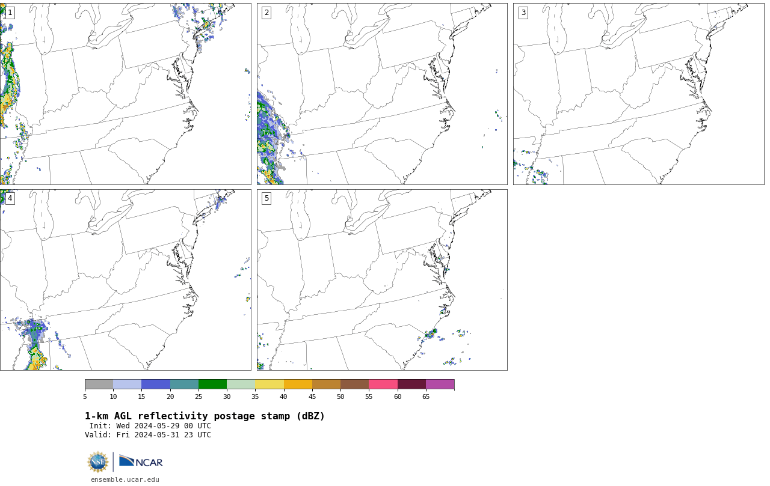Click the colorbar tick label '30'
This screenshot has height=486, width=770.
[x=227, y=396]
